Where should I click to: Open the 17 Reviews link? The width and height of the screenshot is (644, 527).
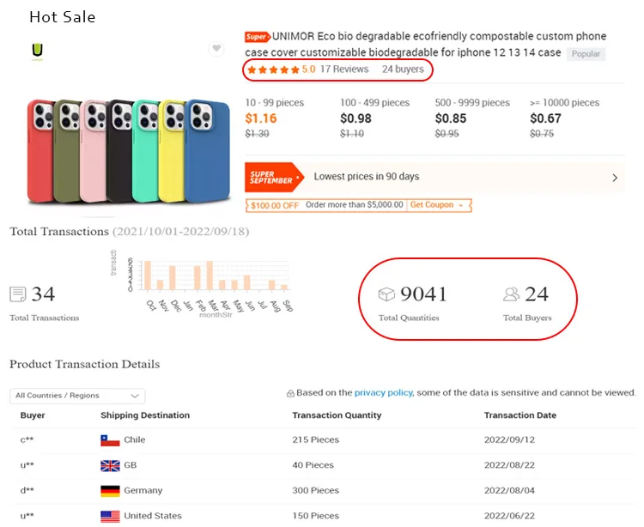point(344,70)
